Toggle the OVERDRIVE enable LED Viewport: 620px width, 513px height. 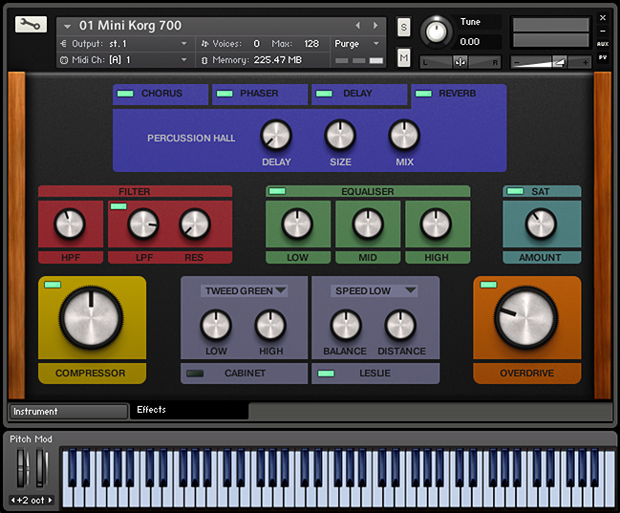tap(488, 285)
